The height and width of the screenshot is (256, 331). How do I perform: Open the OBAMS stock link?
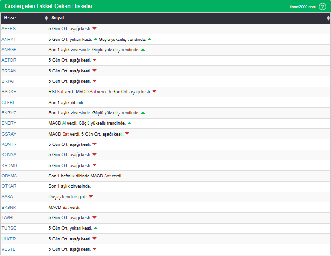[9, 176]
